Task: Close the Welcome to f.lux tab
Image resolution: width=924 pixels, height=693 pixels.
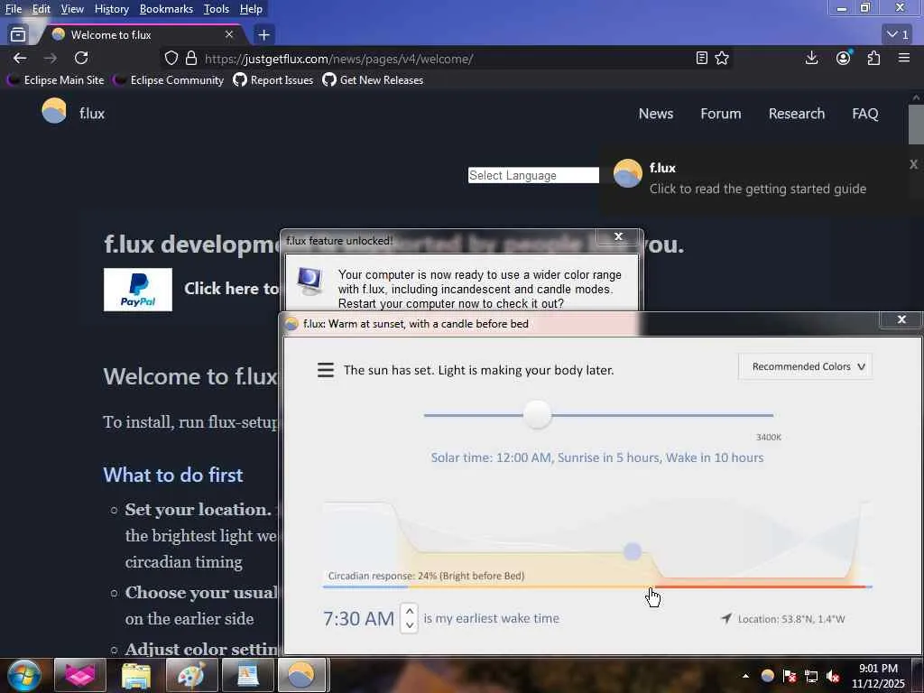Action: (x=229, y=35)
